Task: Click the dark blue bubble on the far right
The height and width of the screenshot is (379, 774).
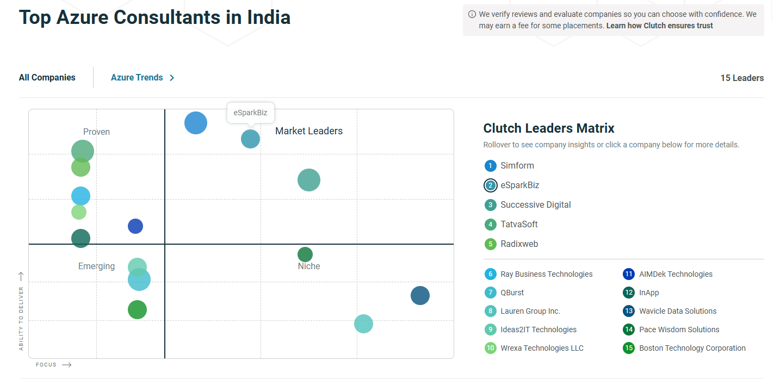Action: click(x=420, y=296)
